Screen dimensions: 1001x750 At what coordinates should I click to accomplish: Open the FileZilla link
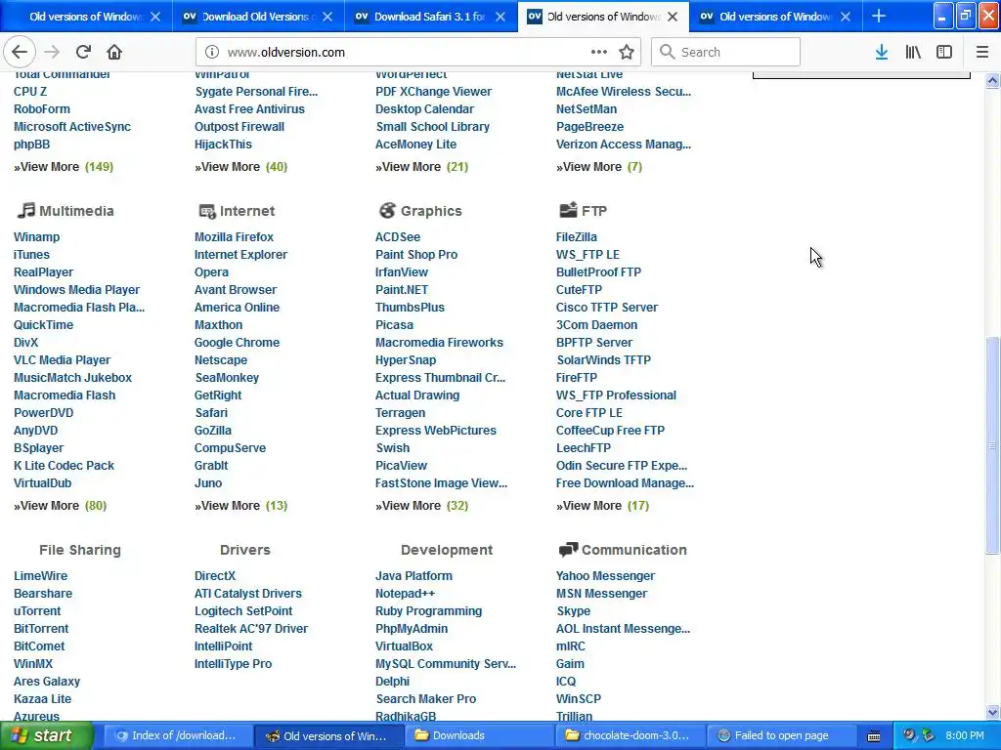tap(577, 237)
